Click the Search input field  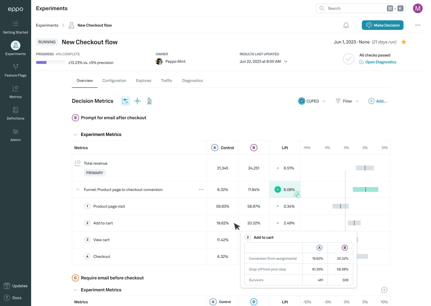[361, 8]
